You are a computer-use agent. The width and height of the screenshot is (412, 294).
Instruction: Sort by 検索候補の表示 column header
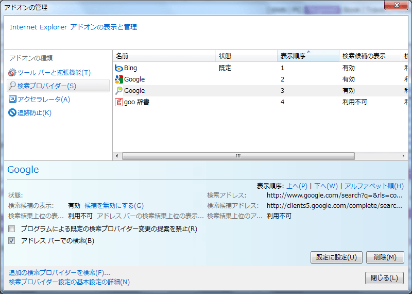coord(370,56)
